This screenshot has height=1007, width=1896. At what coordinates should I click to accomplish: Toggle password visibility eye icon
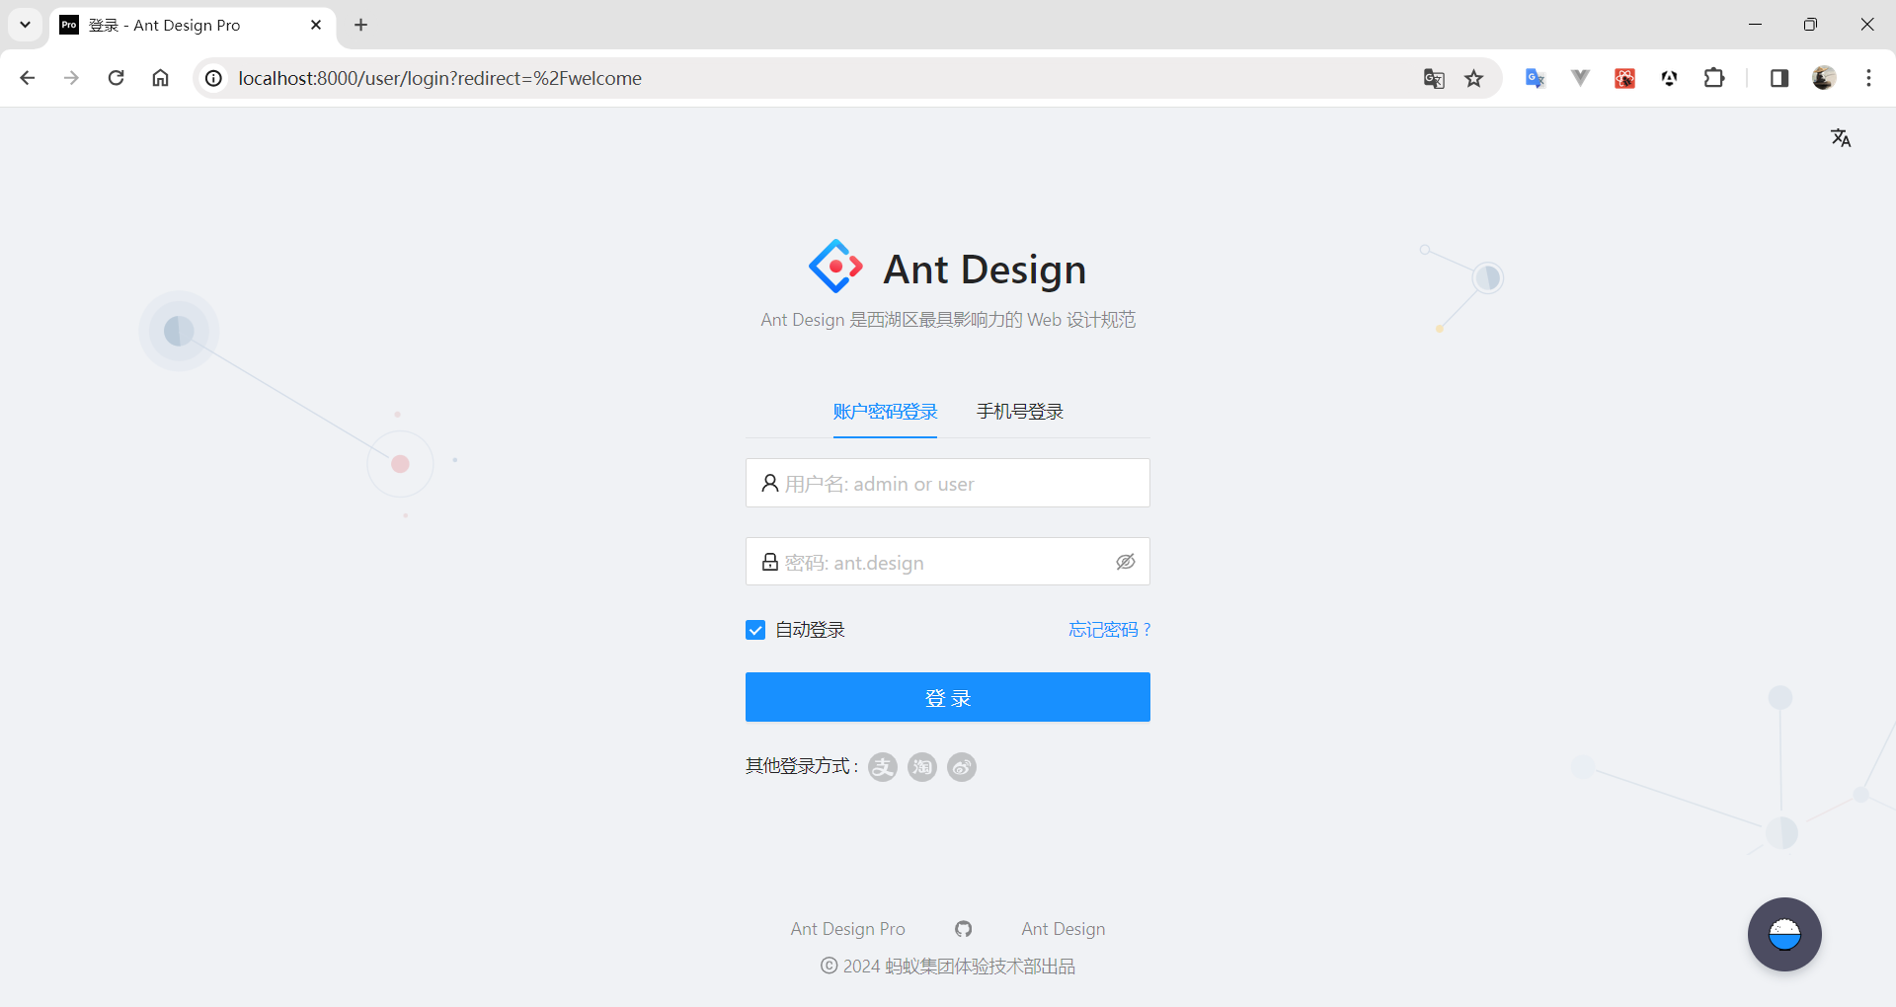1125,562
